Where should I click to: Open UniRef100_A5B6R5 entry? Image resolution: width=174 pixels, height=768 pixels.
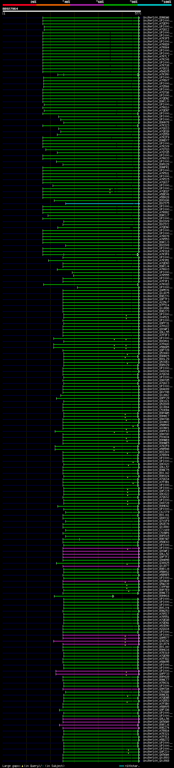click(x=156, y=347)
